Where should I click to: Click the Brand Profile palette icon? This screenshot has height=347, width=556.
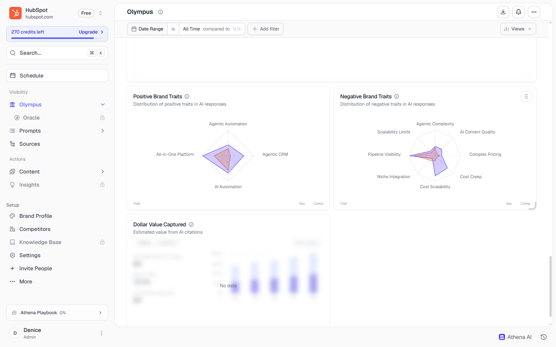(12, 216)
